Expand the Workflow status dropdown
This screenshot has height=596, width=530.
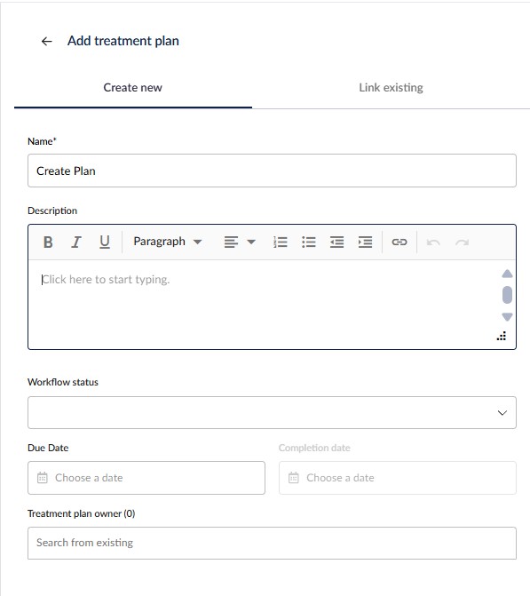click(x=272, y=412)
